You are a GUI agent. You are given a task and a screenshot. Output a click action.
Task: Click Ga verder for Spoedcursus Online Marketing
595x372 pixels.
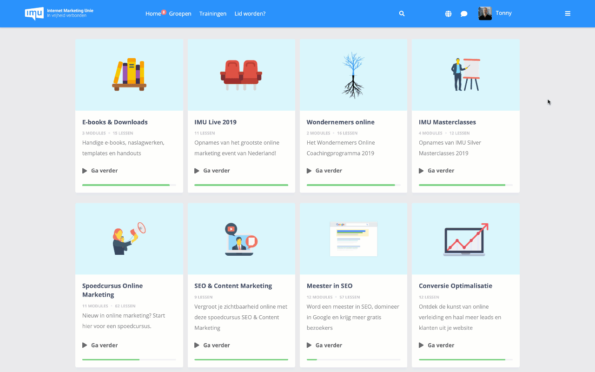[x=104, y=345]
